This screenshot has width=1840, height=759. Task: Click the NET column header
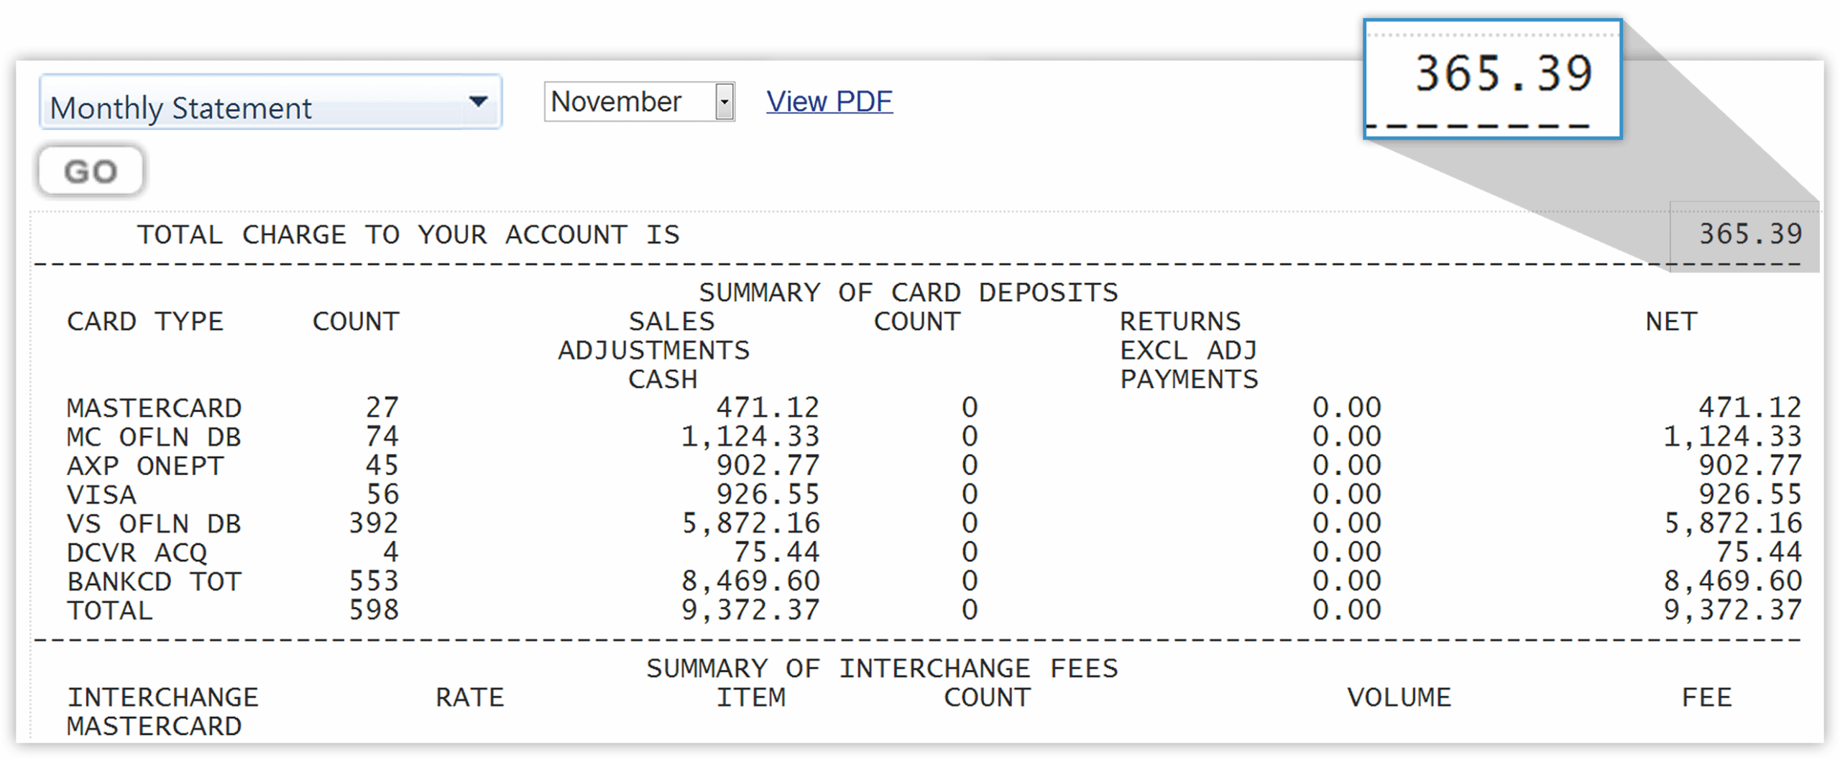(x=1671, y=321)
